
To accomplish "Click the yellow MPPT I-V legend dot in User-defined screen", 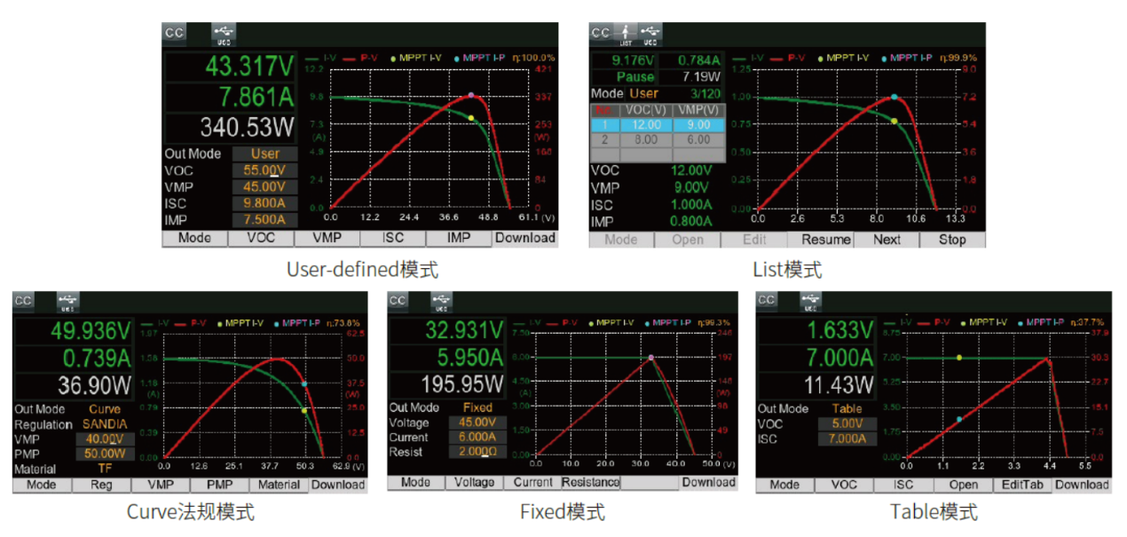I will coord(393,58).
